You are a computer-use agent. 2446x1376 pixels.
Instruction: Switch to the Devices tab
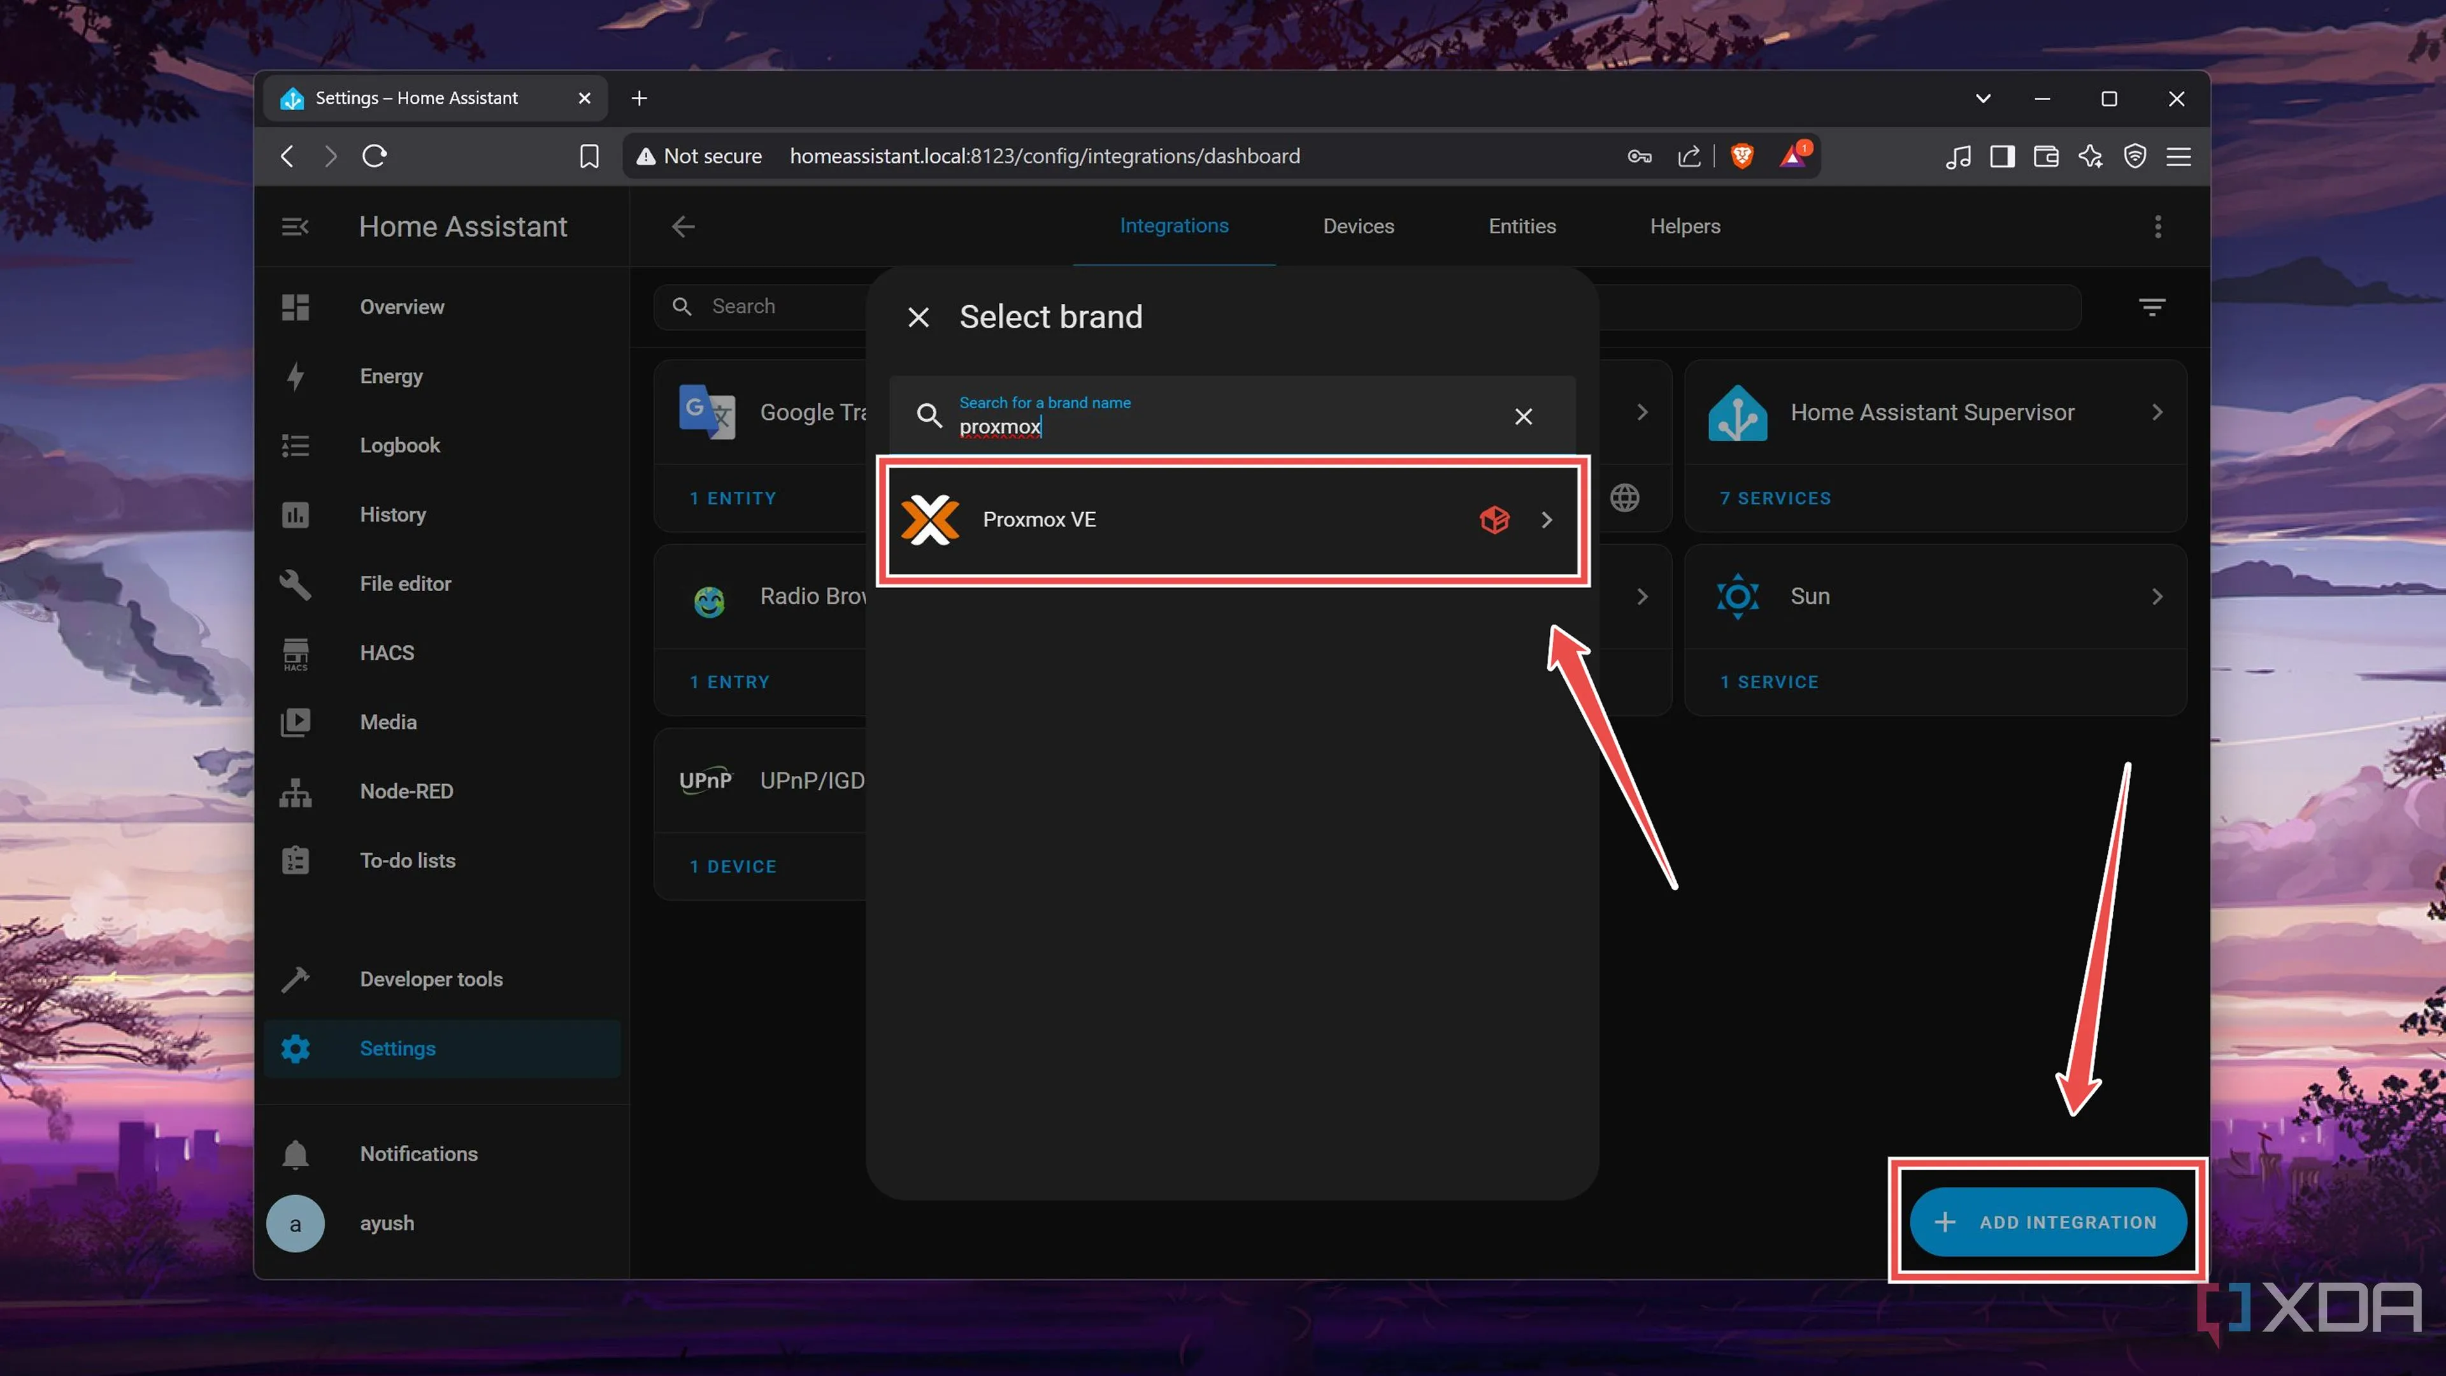pyautogui.click(x=1358, y=226)
